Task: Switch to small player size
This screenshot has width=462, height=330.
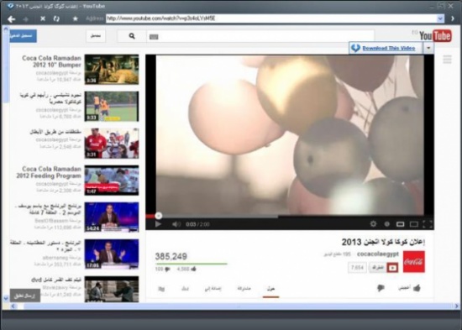Action: tap(400, 224)
